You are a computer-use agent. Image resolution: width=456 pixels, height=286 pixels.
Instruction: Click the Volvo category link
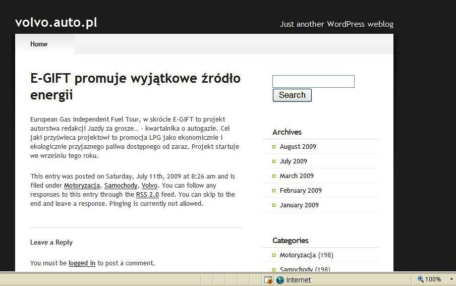[149, 186]
